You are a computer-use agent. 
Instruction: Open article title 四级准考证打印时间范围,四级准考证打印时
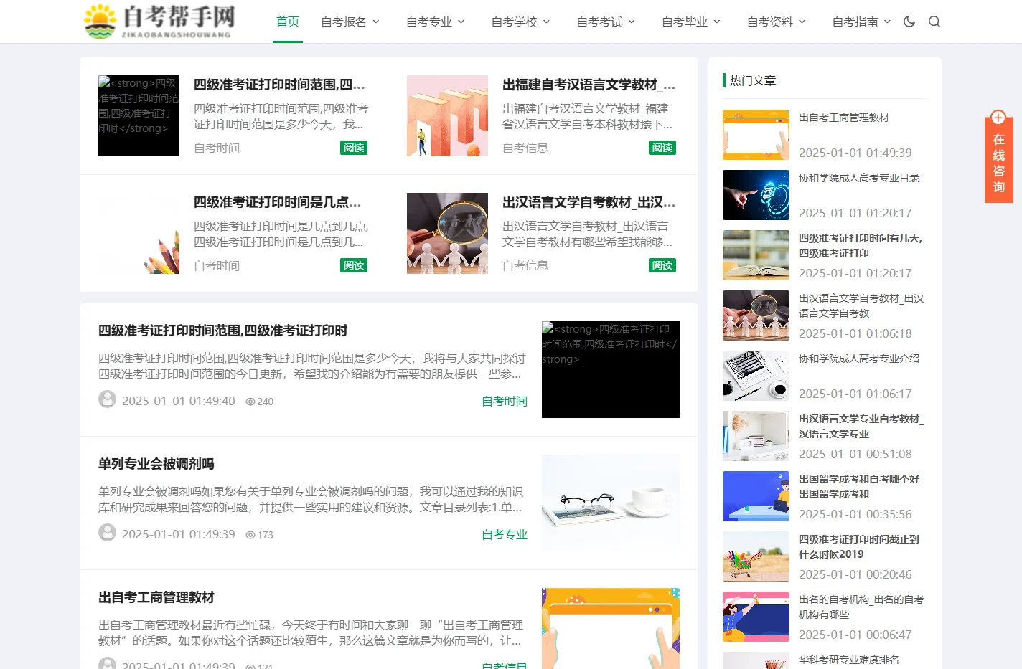(x=223, y=331)
